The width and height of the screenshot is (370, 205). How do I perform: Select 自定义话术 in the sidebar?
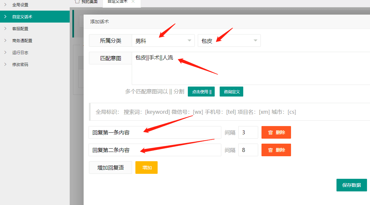(x=22, y=17)
